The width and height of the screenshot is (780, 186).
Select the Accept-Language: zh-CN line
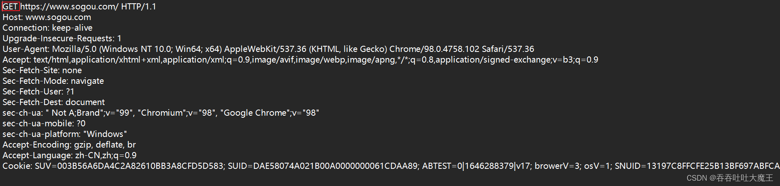(70, 155)
